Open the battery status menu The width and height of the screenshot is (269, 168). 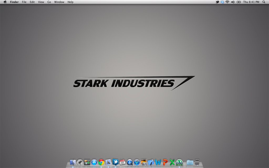coord(239,2)
